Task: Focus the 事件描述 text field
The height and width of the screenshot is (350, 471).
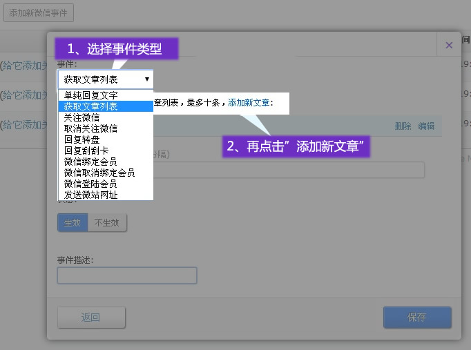Action: point(127,275)
